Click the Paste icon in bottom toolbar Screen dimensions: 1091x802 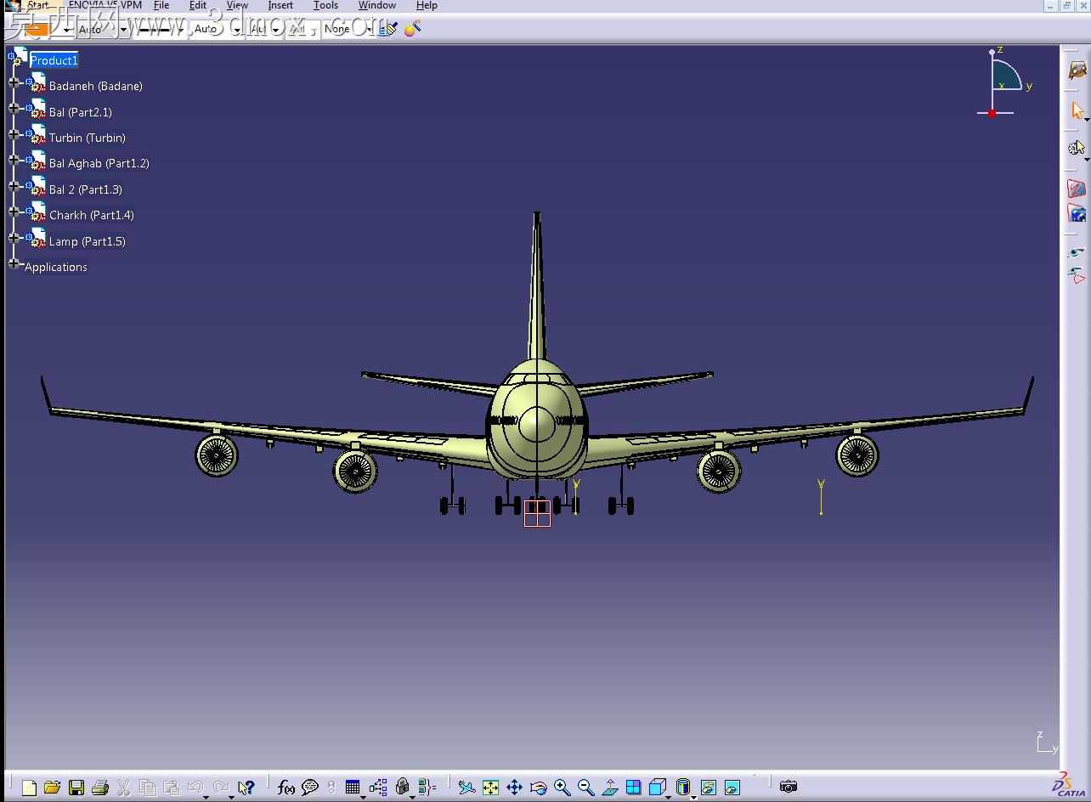171,788
